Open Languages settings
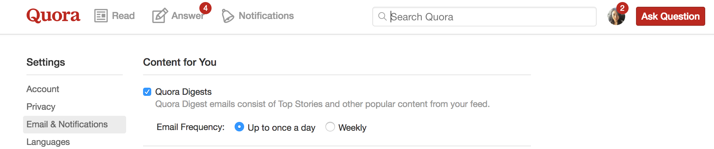This screenshot has width=714, height=149. click(x=48, y=142)
